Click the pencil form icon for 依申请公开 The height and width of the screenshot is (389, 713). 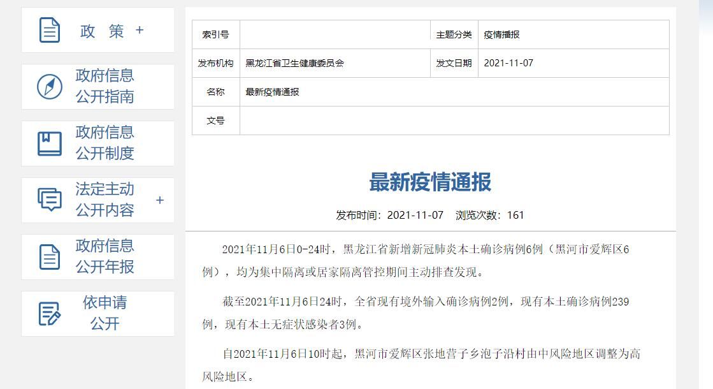click(x=50, y=314)
